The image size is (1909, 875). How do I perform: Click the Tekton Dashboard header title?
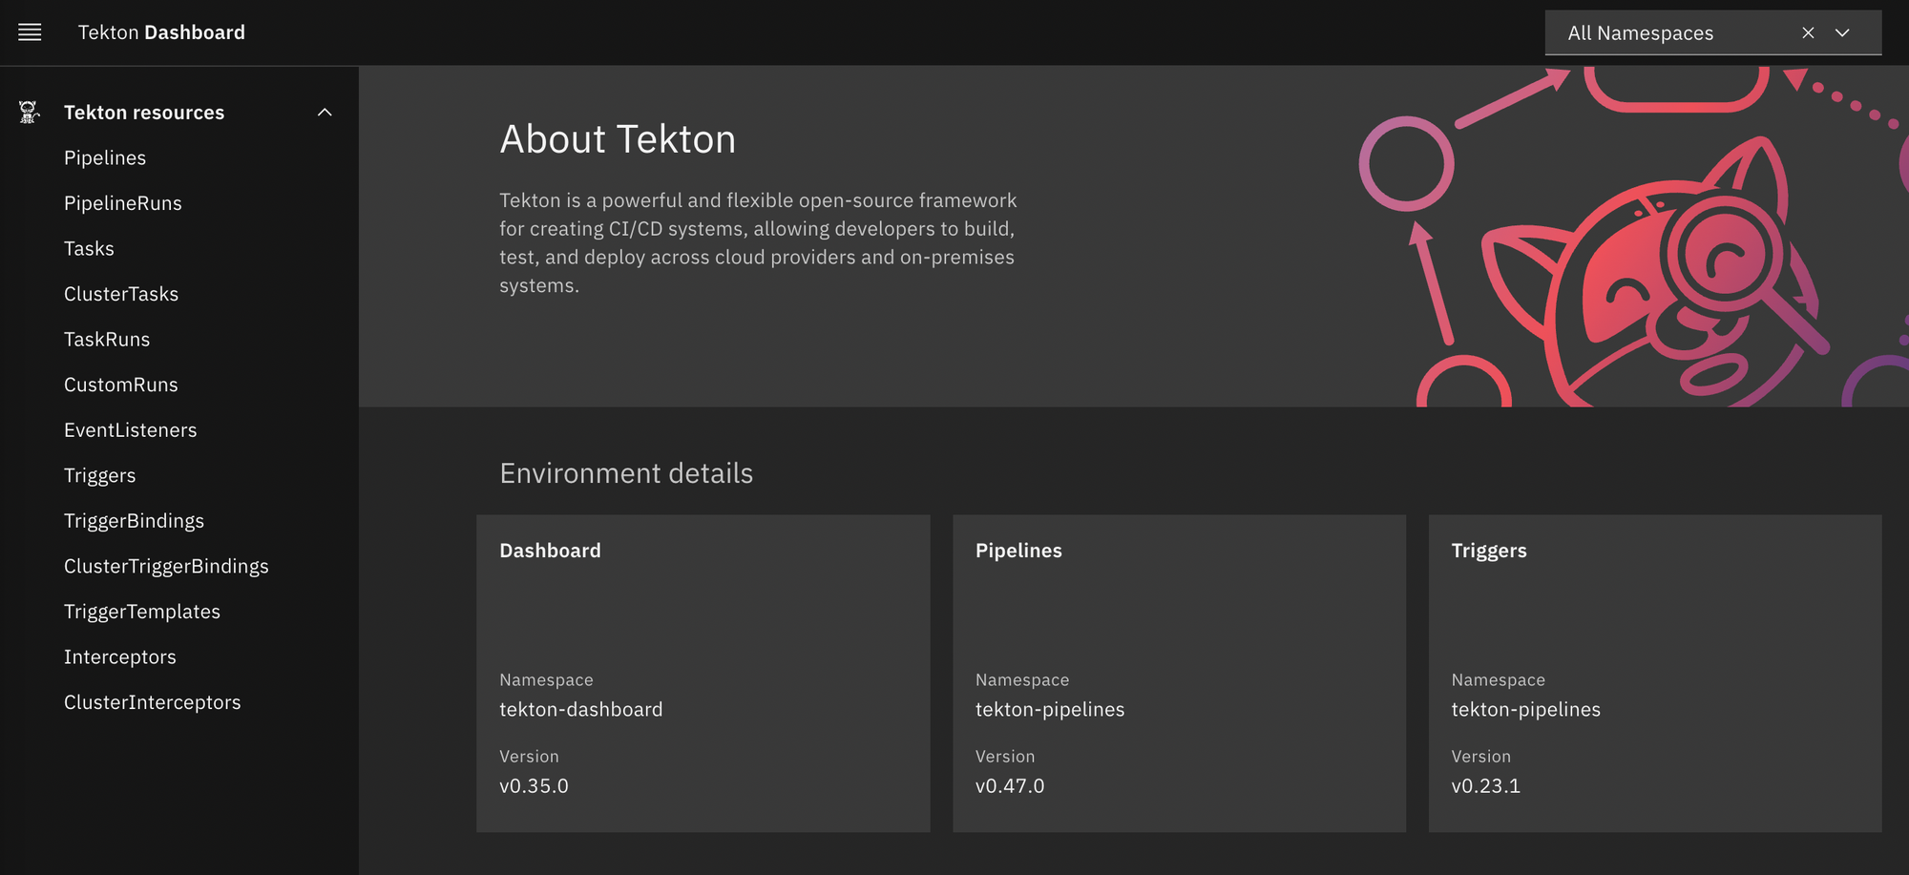pos(161,32)
